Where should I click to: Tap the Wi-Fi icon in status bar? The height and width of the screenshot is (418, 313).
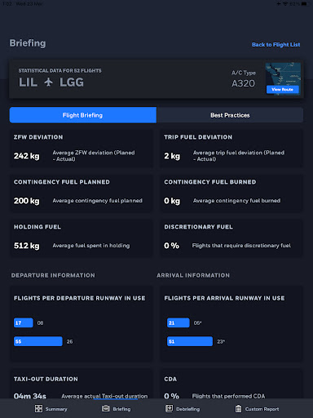pyautogui.click(x=285, y=4)
